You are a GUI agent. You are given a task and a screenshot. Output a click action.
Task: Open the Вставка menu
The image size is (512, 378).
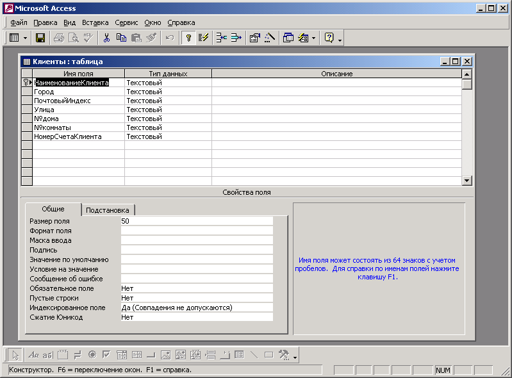tap(95, 22)
